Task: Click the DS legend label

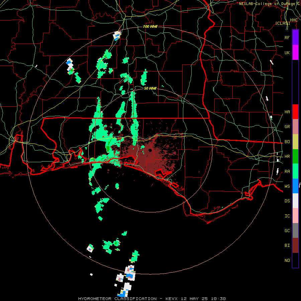Action: pos(287,201)
